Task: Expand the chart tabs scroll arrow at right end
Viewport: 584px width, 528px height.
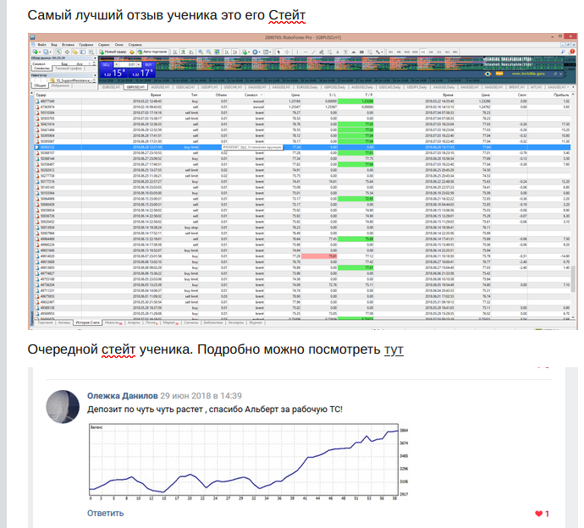Action: click(574, 87)
